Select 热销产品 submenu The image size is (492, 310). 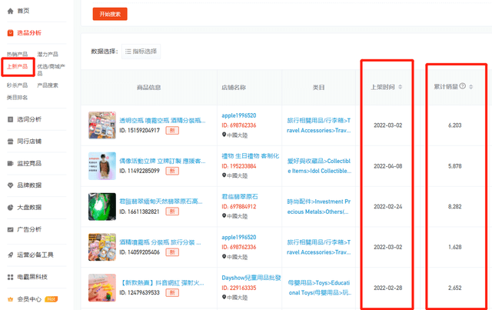pyautogui.click(x=17, y=55)
